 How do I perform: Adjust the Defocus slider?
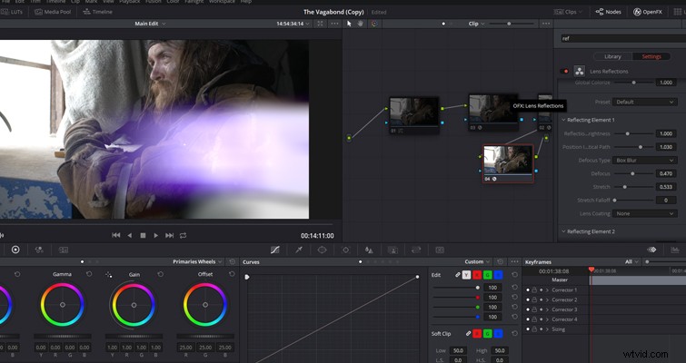pyautogui.click(x=631, y=173)
